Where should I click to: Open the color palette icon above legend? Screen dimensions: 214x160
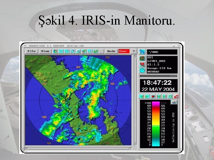[174, 102]
